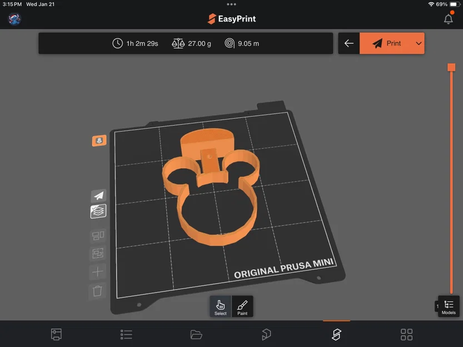Open the Models panel
This screenshot has width=463, height=347.
click(449, 306)
